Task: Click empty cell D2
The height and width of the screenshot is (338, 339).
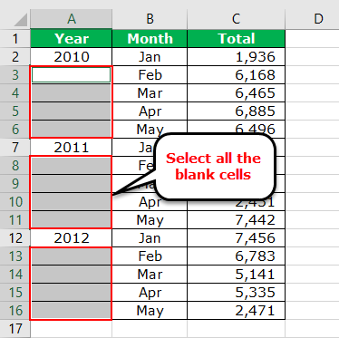Action: pyautogui.click(x=312, y=57)
